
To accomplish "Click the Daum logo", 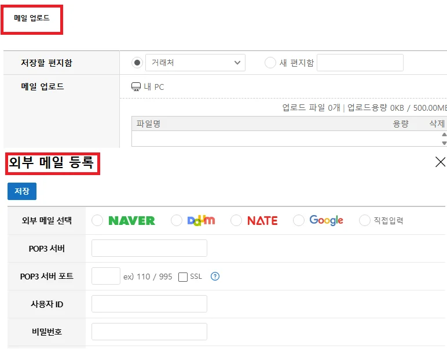I will (201, 220).
